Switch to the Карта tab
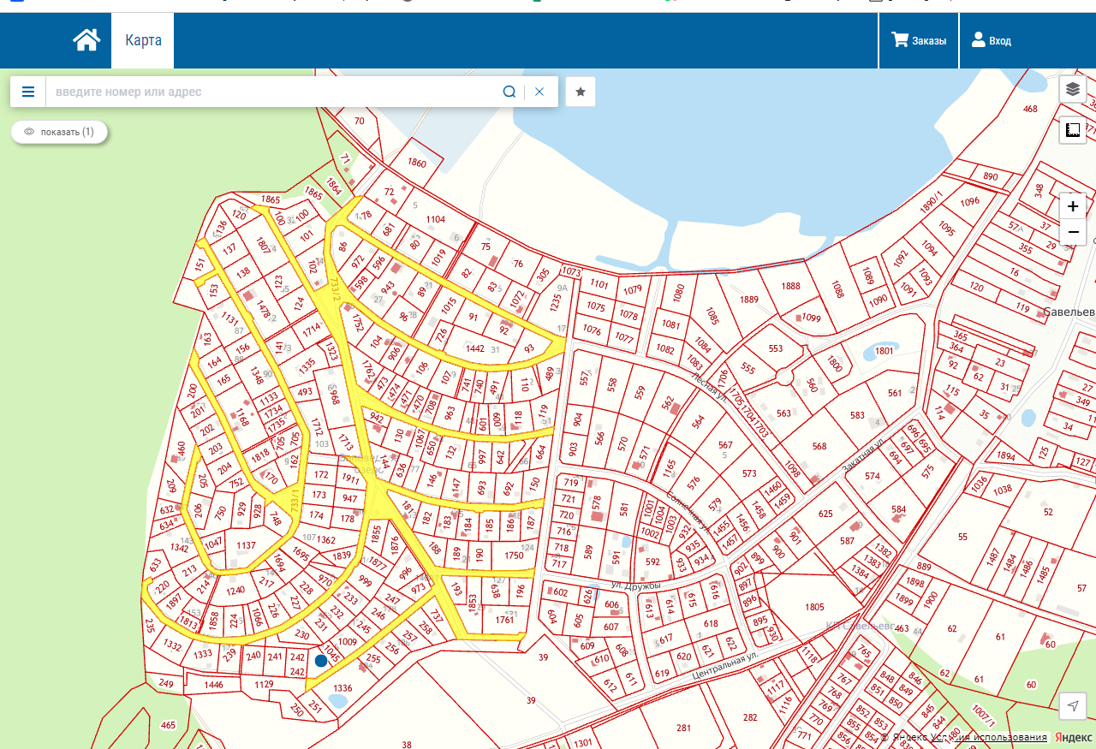1096x749 pixels. pos(143,40)
